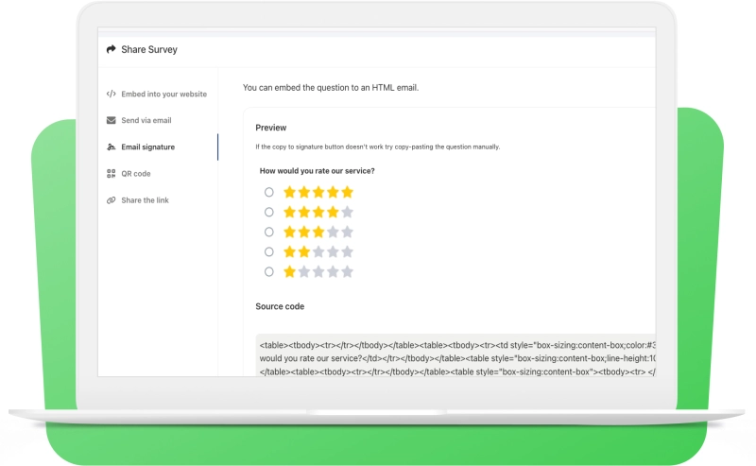Click the email signature icon

click(x=112, y=147)
